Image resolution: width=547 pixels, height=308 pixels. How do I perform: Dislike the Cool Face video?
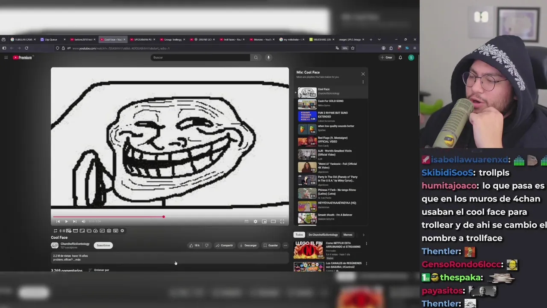coord(206,246)
